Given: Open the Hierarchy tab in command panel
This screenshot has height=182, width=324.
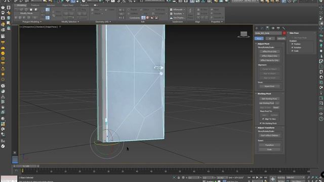Looking at the screenshot, I should [267, 28].
